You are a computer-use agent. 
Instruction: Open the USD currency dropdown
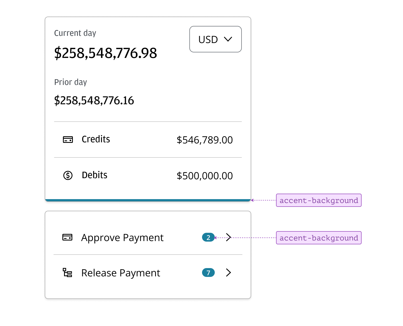215,39
